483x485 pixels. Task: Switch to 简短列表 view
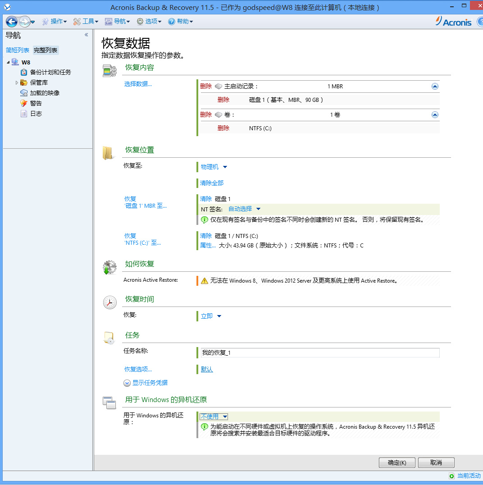17,50
